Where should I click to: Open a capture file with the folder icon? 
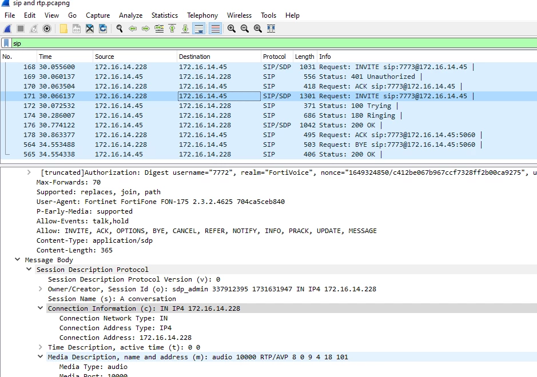[63, 29]
